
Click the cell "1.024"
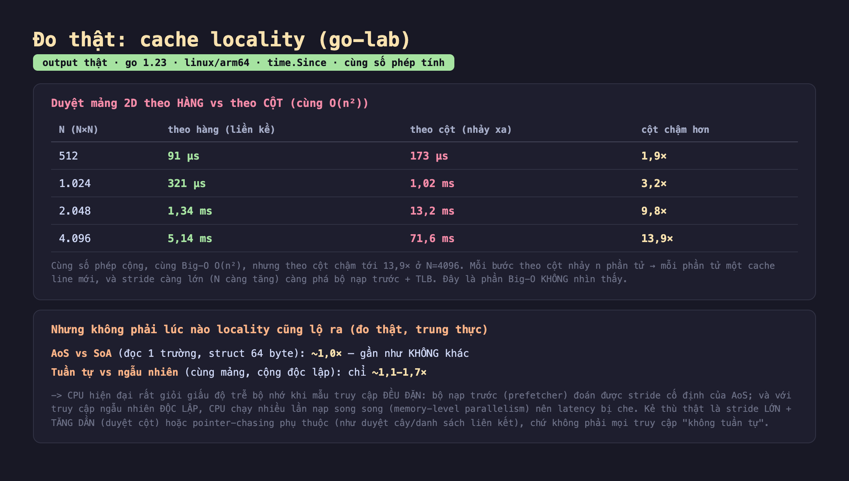[x=75, y=184]
